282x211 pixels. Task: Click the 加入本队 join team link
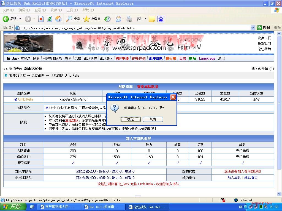[x=234, y=178]
